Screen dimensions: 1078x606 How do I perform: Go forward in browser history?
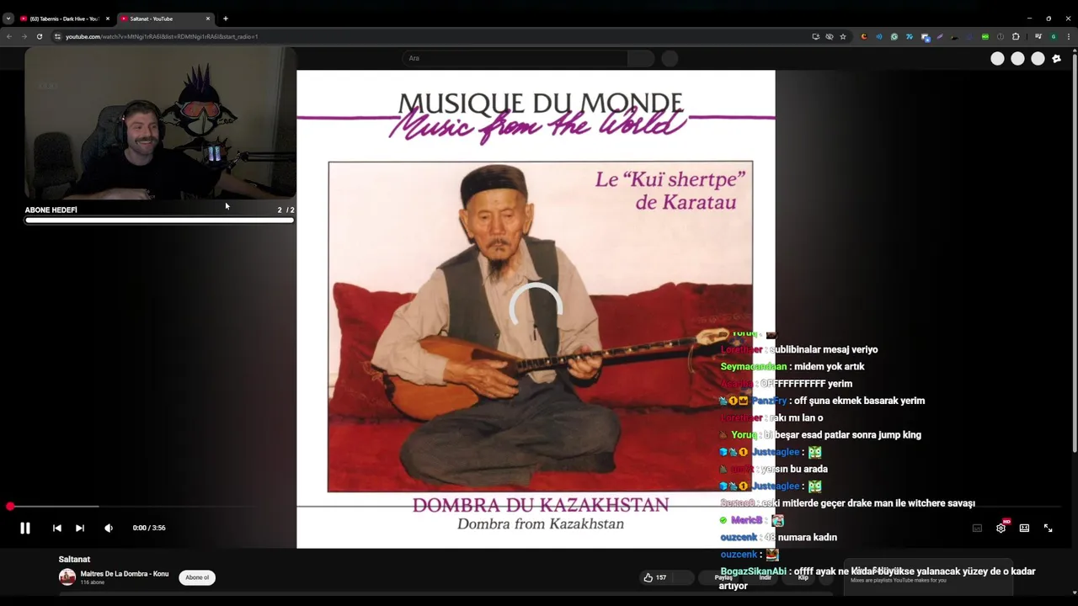point(24,36)
